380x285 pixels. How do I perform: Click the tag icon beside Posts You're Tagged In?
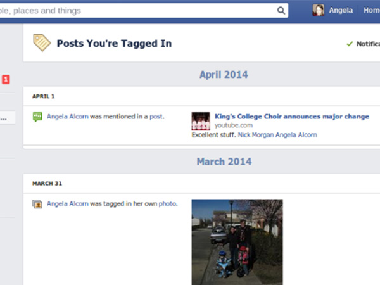(x=42, y=43)
